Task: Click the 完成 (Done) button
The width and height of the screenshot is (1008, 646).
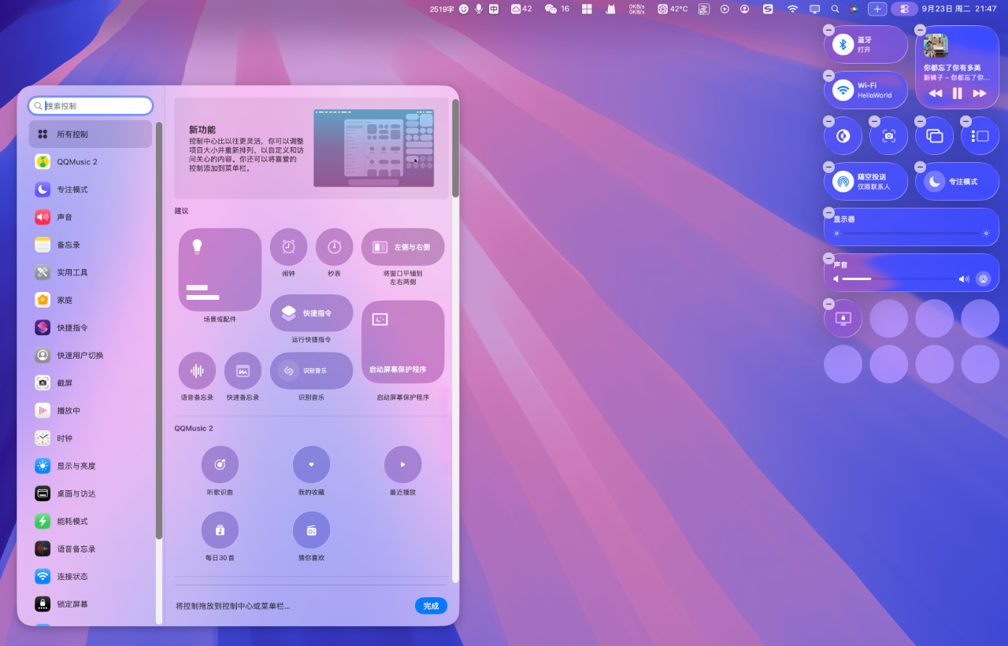Action: coord(431,606)
